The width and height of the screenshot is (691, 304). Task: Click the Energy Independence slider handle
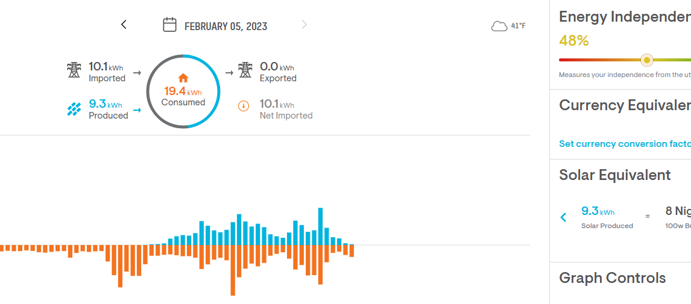(646, 60)
